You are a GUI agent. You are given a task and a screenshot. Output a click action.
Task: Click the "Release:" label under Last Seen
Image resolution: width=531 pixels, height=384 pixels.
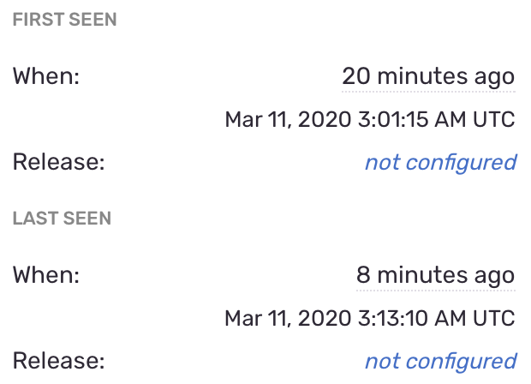click(58, 362)
